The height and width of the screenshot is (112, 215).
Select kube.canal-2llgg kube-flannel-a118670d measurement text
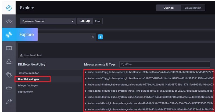pos(151,78)
